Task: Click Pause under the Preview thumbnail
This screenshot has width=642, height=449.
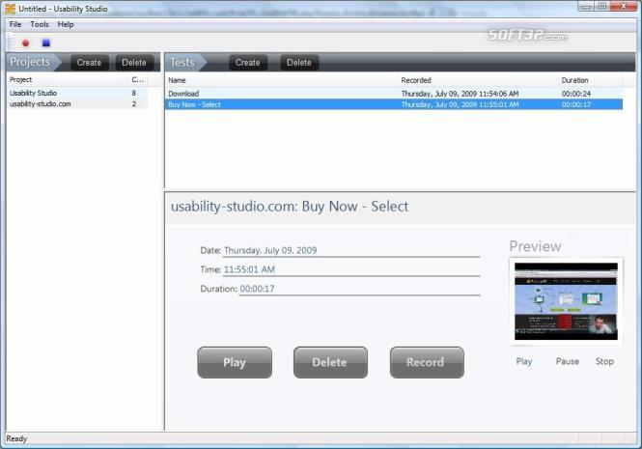Action: pos(568,361)
